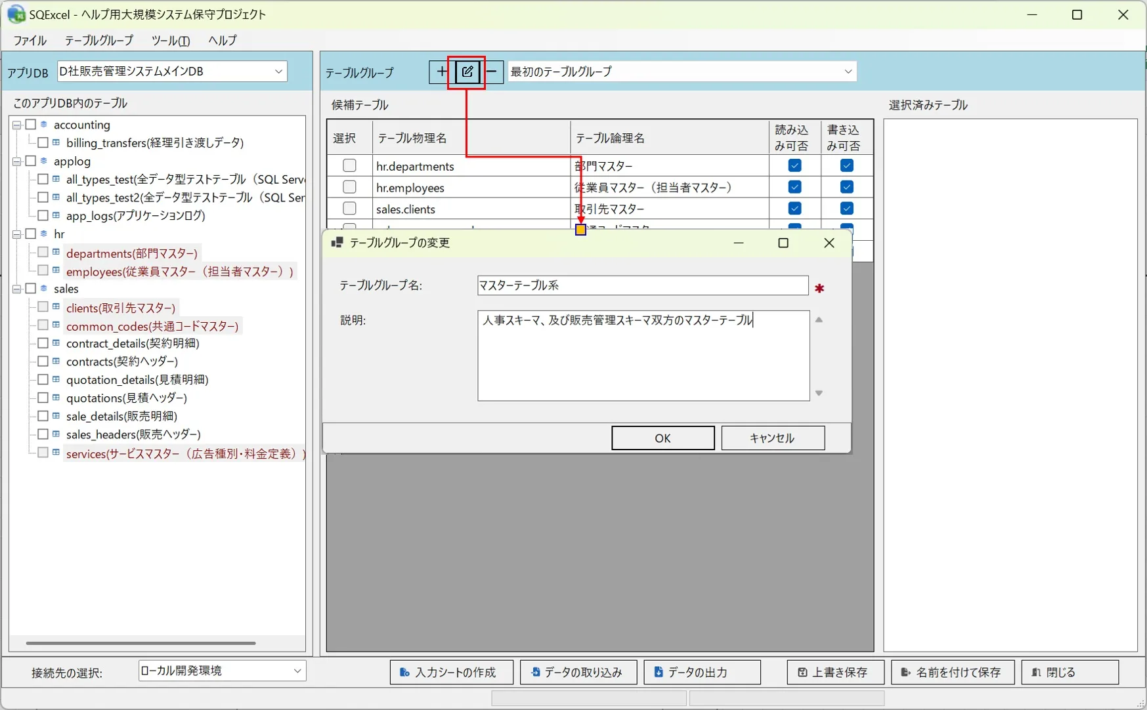This screenshot has height=710, width=1147.
Task: Tick the billing_transfers checkbox in tree
Action: click(43, 142)
